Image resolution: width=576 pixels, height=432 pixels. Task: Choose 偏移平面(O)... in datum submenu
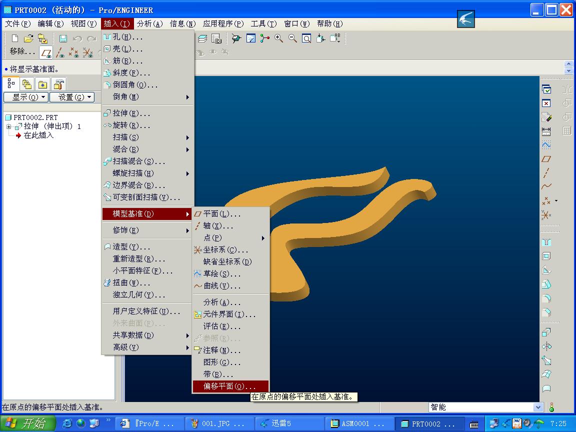(x=230, y=386)
